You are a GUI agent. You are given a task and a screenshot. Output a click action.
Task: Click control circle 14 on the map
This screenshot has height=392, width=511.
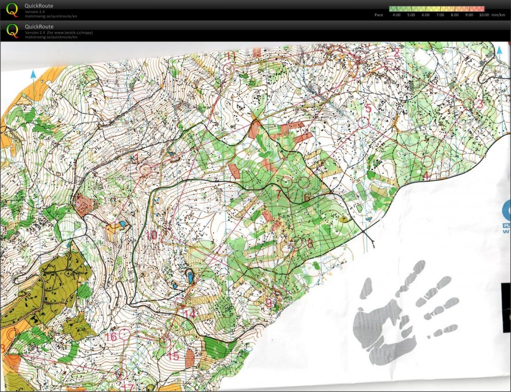[180, 304]
